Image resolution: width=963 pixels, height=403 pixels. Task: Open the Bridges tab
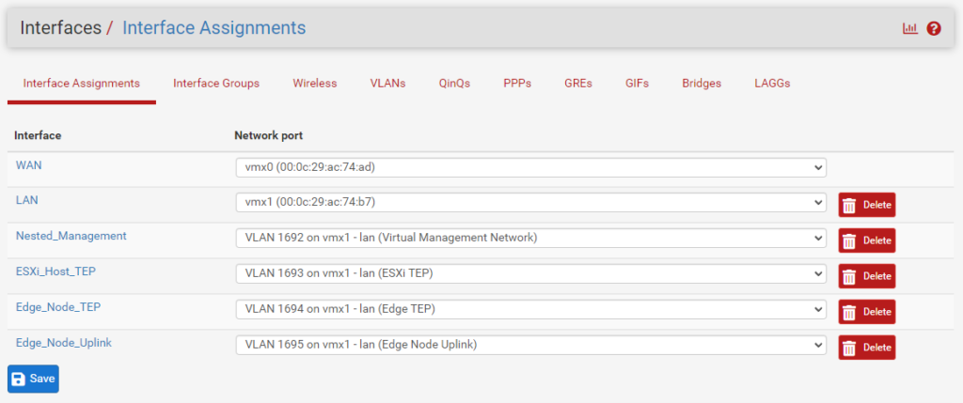pyautogui.click(x=702, y=83)
